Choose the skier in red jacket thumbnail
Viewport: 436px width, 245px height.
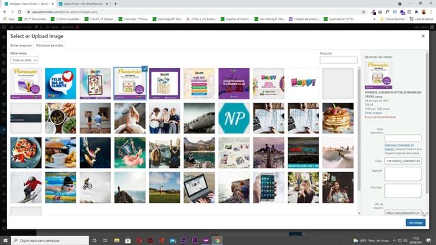[26, 188]
